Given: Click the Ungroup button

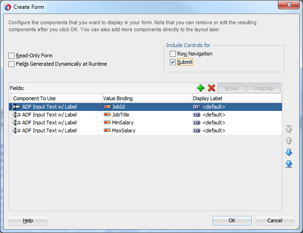Looking at the screenshot, I should pyautogui.click(x=263, y=88).
